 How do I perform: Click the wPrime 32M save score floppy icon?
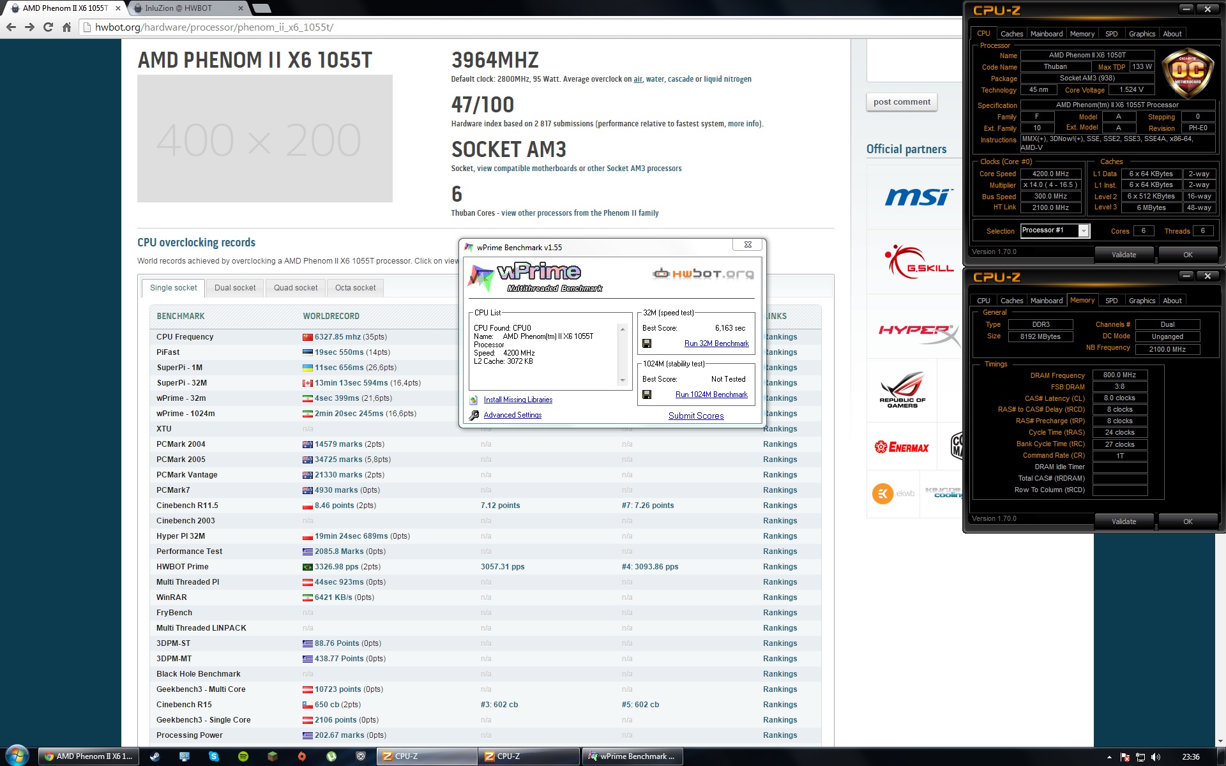point(647,343)
